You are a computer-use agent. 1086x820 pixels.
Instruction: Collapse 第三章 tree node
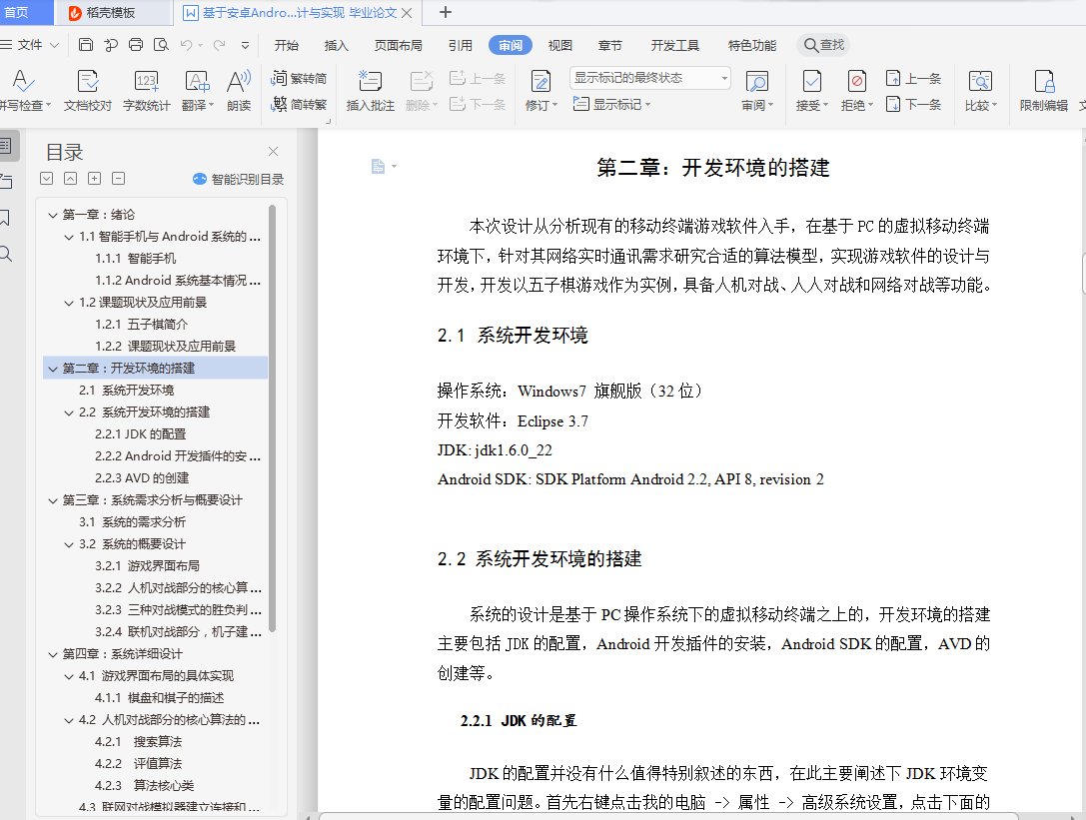click(53, 500)
